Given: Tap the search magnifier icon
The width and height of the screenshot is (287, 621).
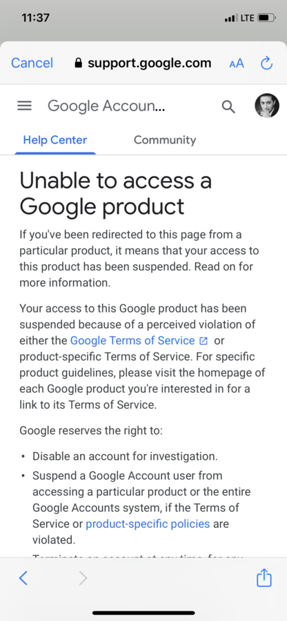Looking at the screenshot, I should pos(228,106).
